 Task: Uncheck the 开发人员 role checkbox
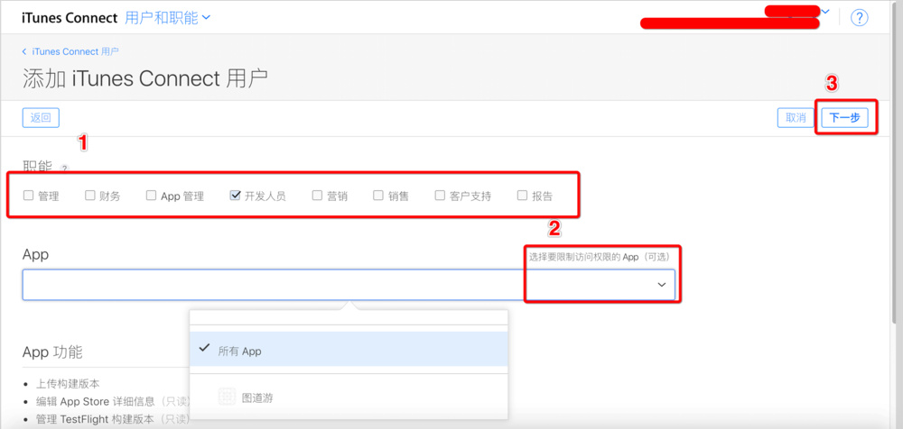[235, 196]
